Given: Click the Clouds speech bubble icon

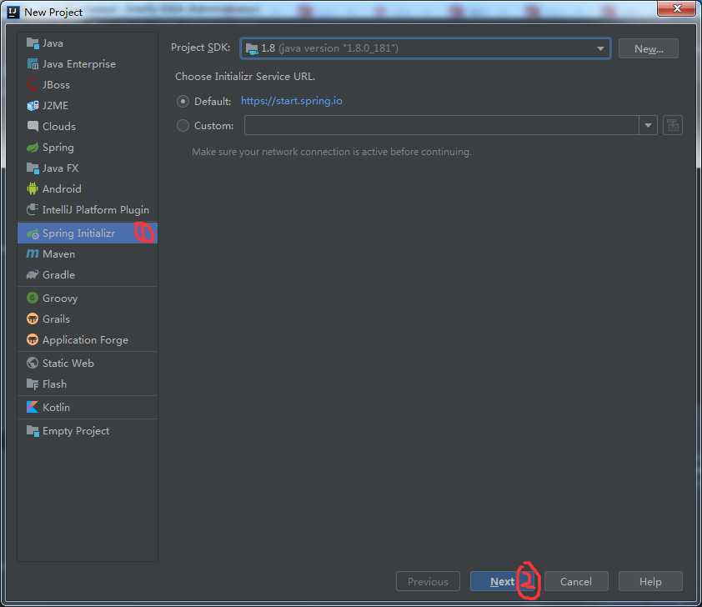Looking at the screenshot, I should click(x=33, y=126).
